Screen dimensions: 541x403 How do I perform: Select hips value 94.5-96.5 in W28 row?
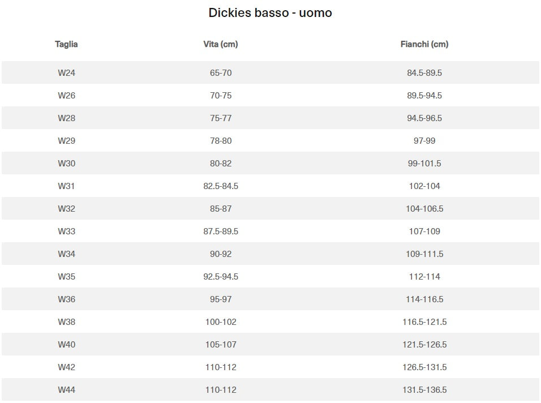tap(424, 118)
